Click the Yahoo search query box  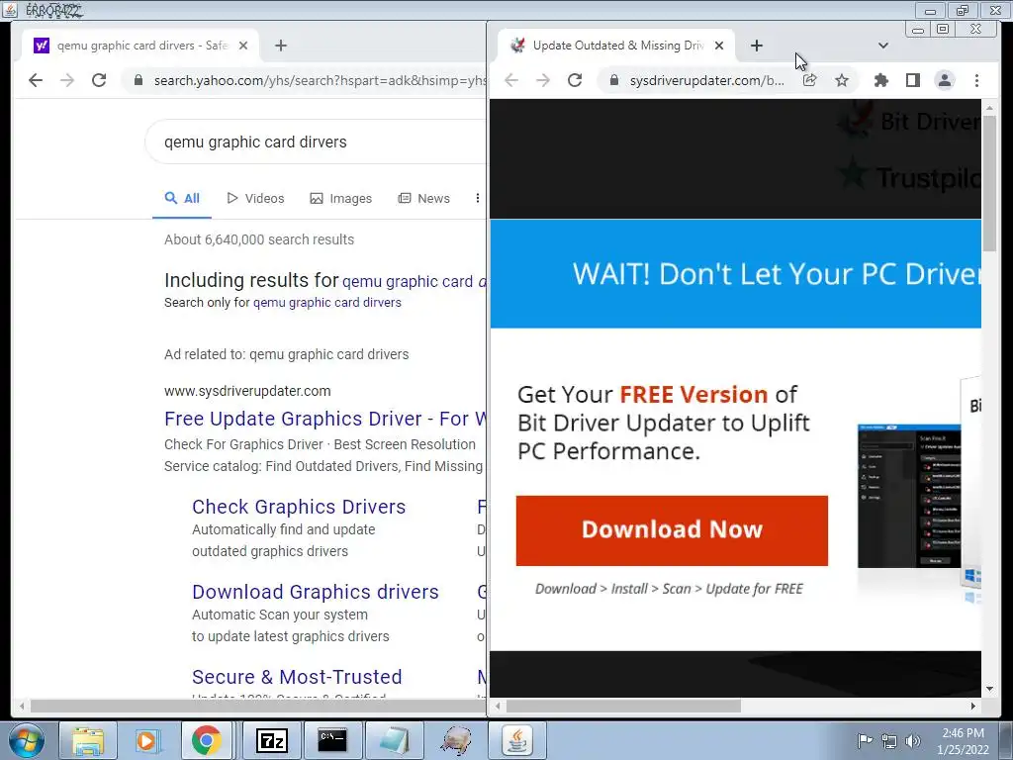317,142
